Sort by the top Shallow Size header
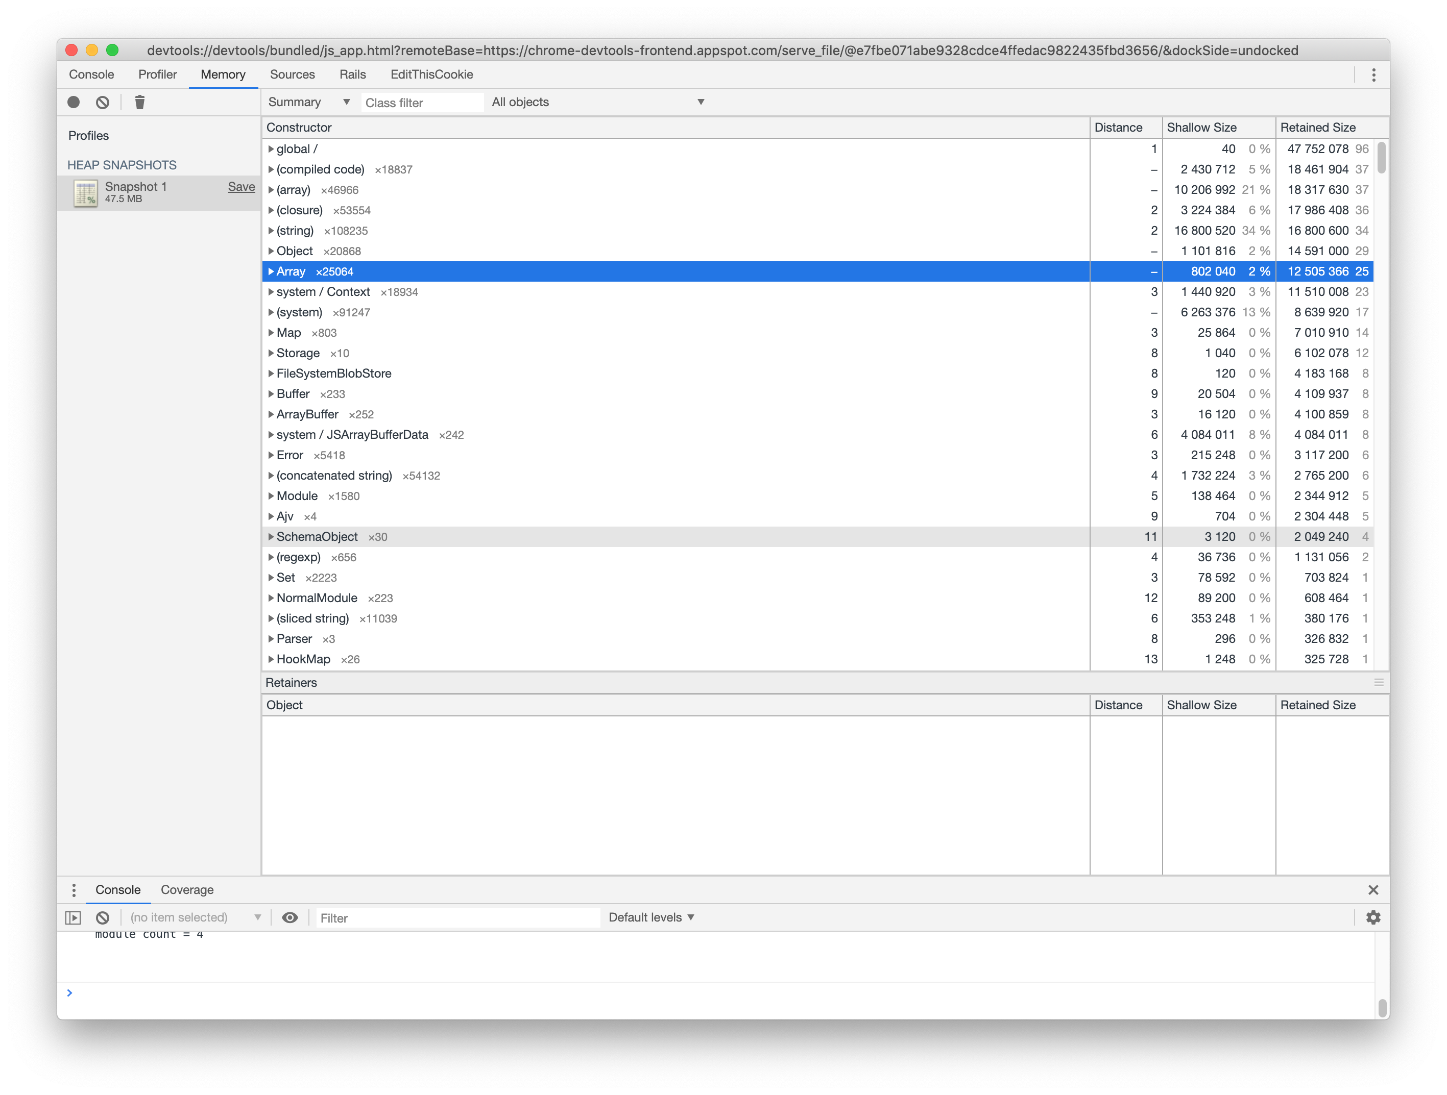Image resolution: width=1447 pixels, height=1095 pixels. tap(1219, 128)
